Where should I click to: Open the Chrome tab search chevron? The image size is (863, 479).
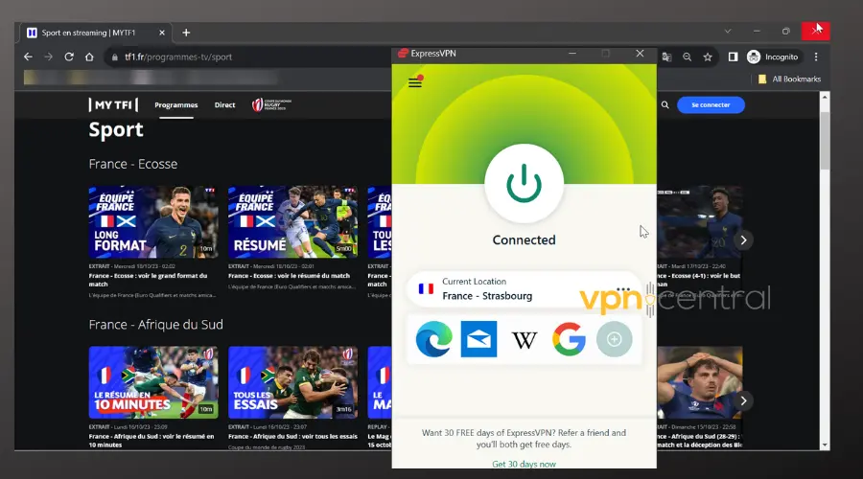pos(728,32)
